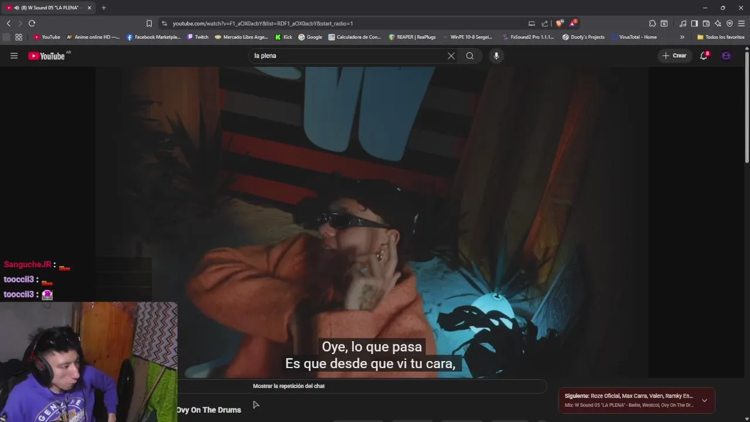
Task: Open VPN shield icon in toolbar
Action: pyautogui.click(x=729, y=23)
